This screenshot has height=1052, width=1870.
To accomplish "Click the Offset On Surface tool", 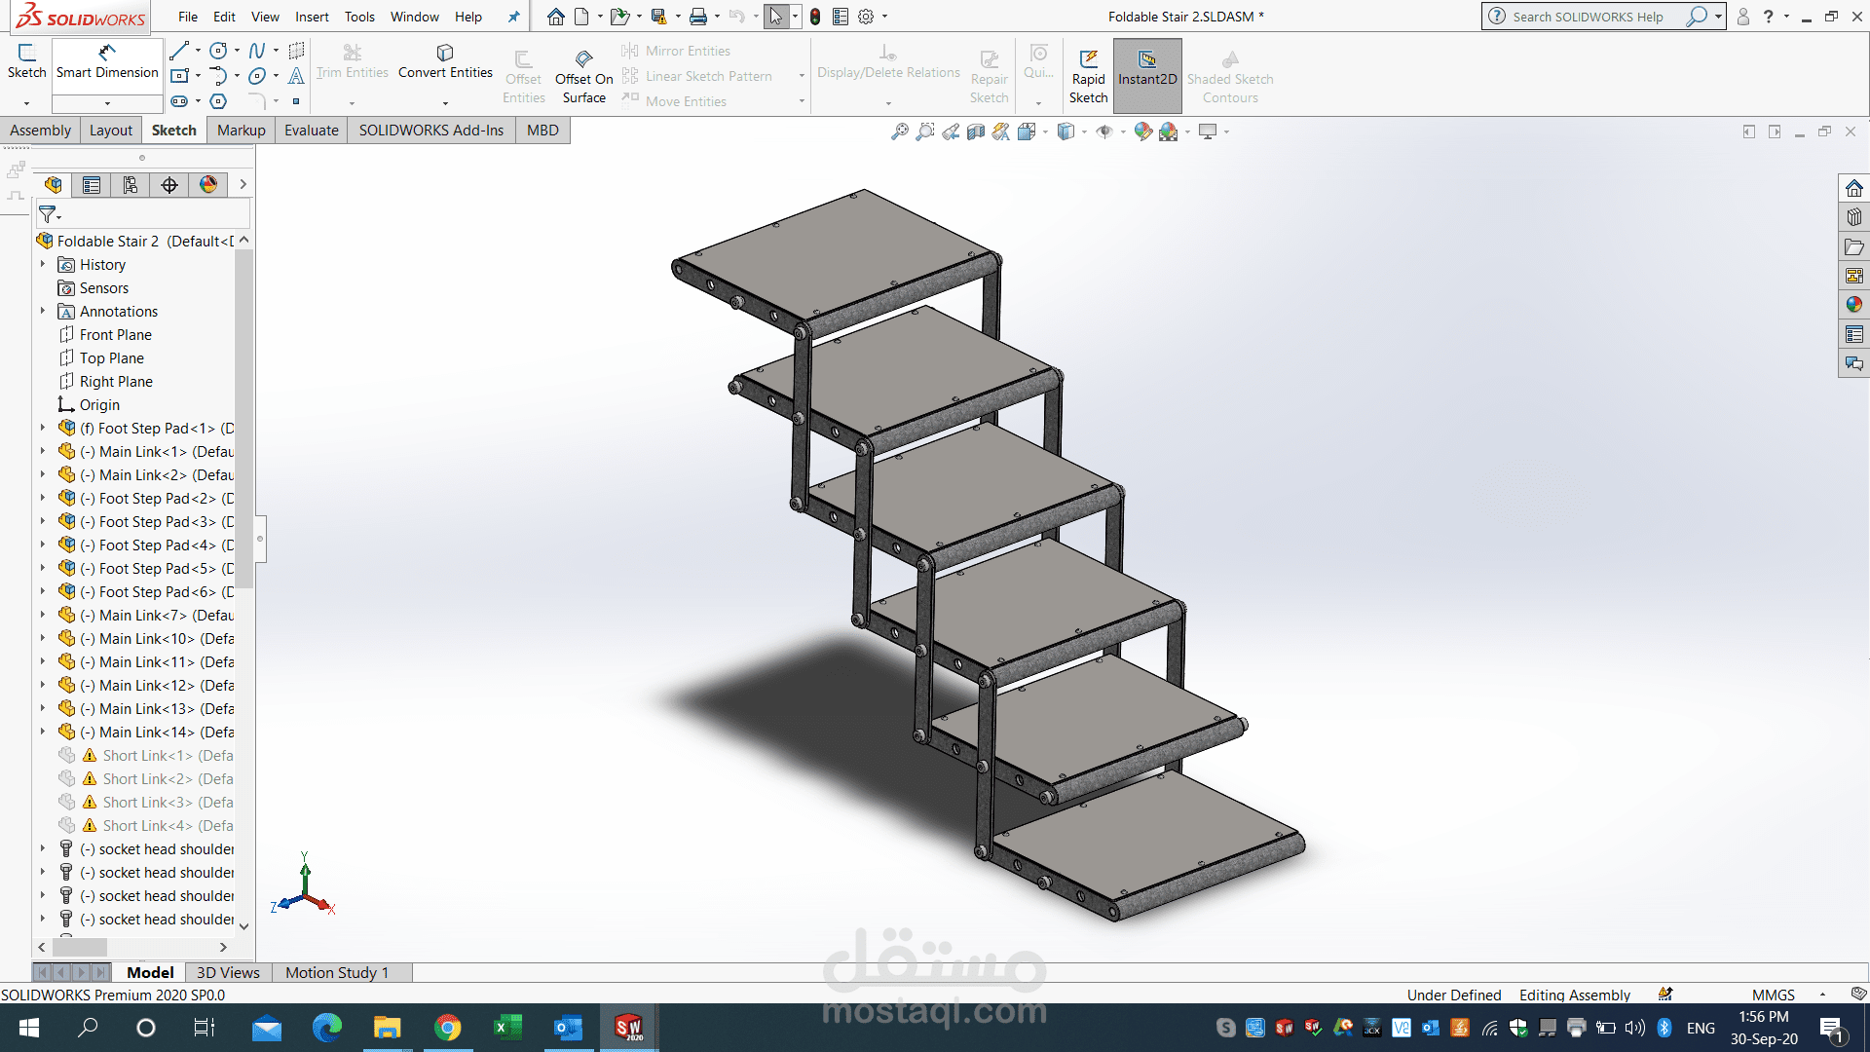I will [x=583, y=76].
